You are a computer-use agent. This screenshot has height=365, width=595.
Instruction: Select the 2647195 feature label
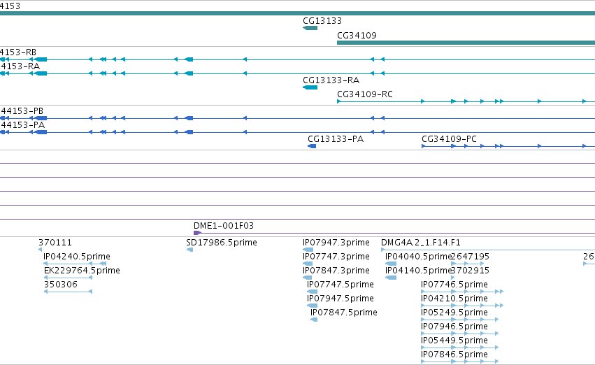pos(470,257)
